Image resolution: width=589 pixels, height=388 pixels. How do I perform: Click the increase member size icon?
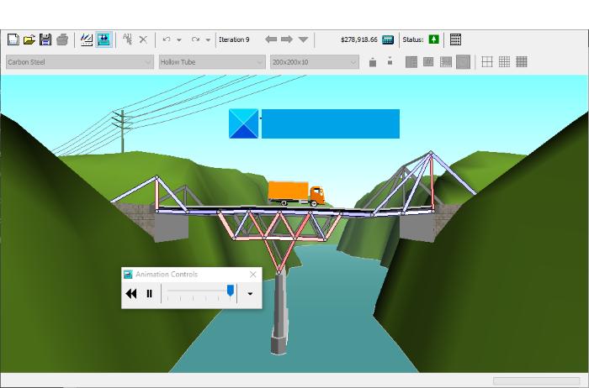(x=373, y=62)
